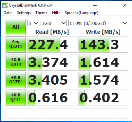
Task: Open the Theme menu
Action: 42,13
